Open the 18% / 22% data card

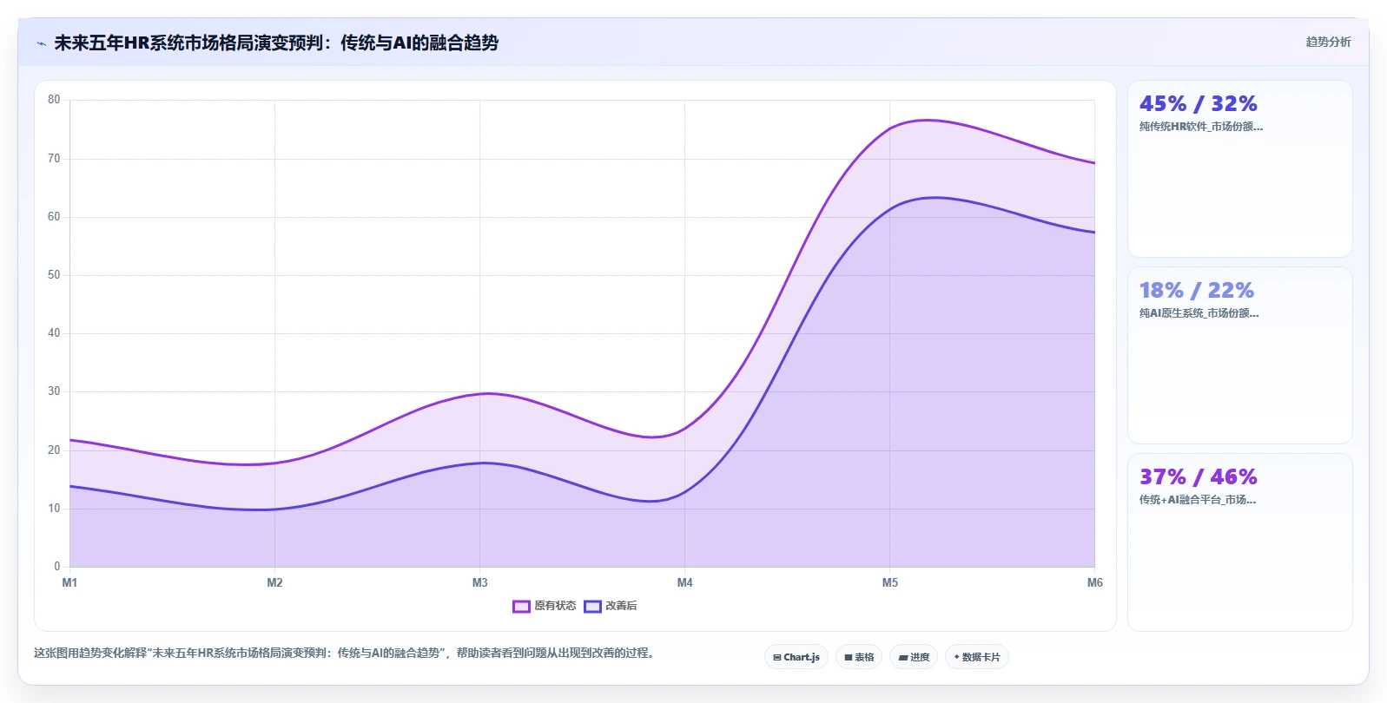[x=1239, y=355]
